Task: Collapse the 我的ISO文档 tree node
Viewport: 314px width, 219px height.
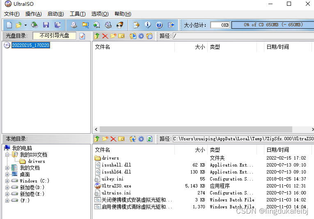Action: click(7, 155)
